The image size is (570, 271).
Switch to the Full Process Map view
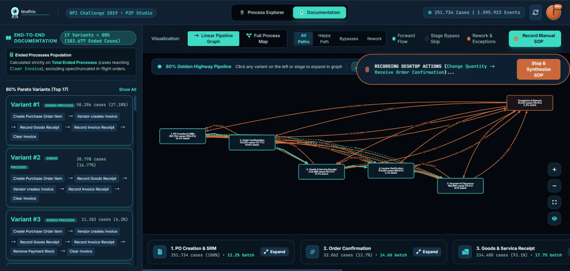pos(263,39)
